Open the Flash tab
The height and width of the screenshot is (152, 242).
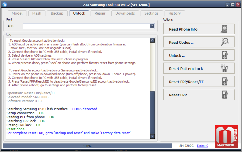coord(37,13)
